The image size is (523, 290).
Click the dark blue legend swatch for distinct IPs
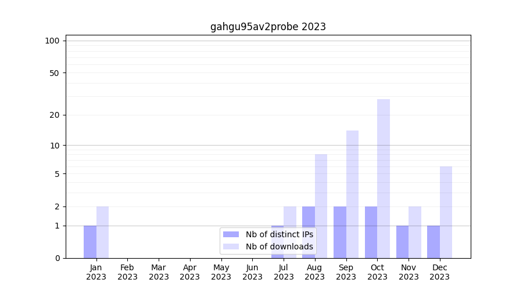231,234
